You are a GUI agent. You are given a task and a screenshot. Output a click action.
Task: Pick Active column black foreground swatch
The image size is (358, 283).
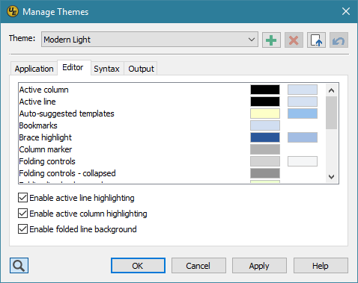[265, 90]
